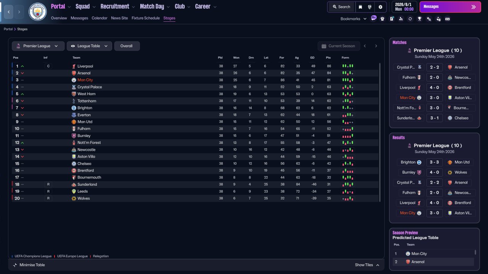Image resolution: width=488 pixels, height=274 pixels.
Task: Click the Predicted League Table scrollbar
Action: 475,252
